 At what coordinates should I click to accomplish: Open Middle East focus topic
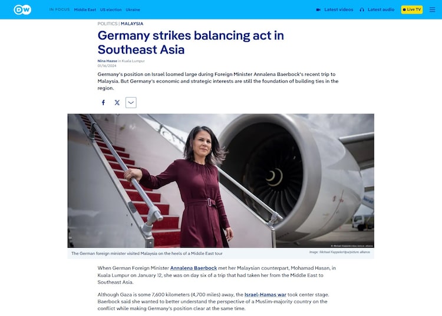coord(85,9)
